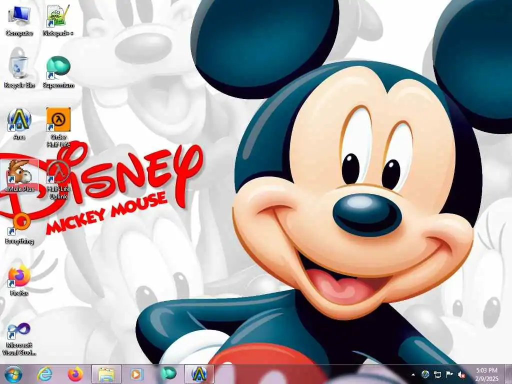Launch Firefox from the taskbar

coord(75,374)
